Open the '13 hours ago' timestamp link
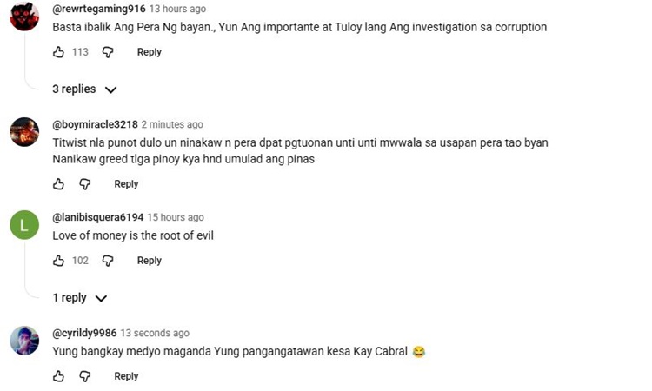Image resolution: width=652 pixels, height=391 pixels. [x=177, y=9]
